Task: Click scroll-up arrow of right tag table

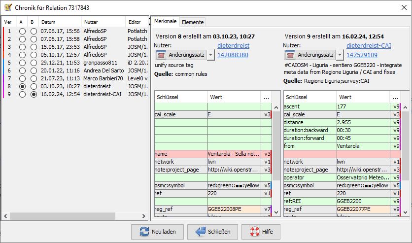Action: click(x=405, y=107)
